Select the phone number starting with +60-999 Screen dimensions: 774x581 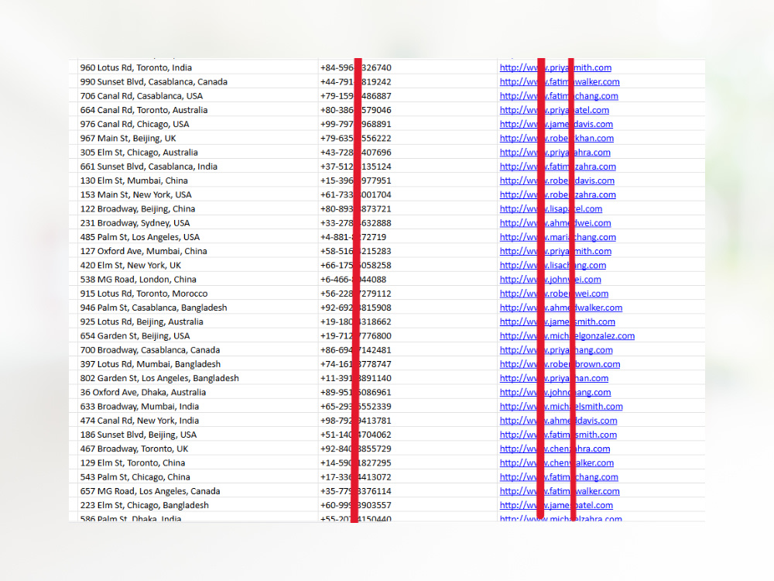pyautogui.click(x=356, y=505)
